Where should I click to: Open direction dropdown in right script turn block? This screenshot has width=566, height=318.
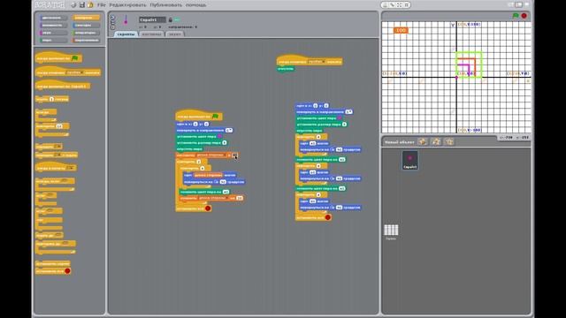coord(348,112)
